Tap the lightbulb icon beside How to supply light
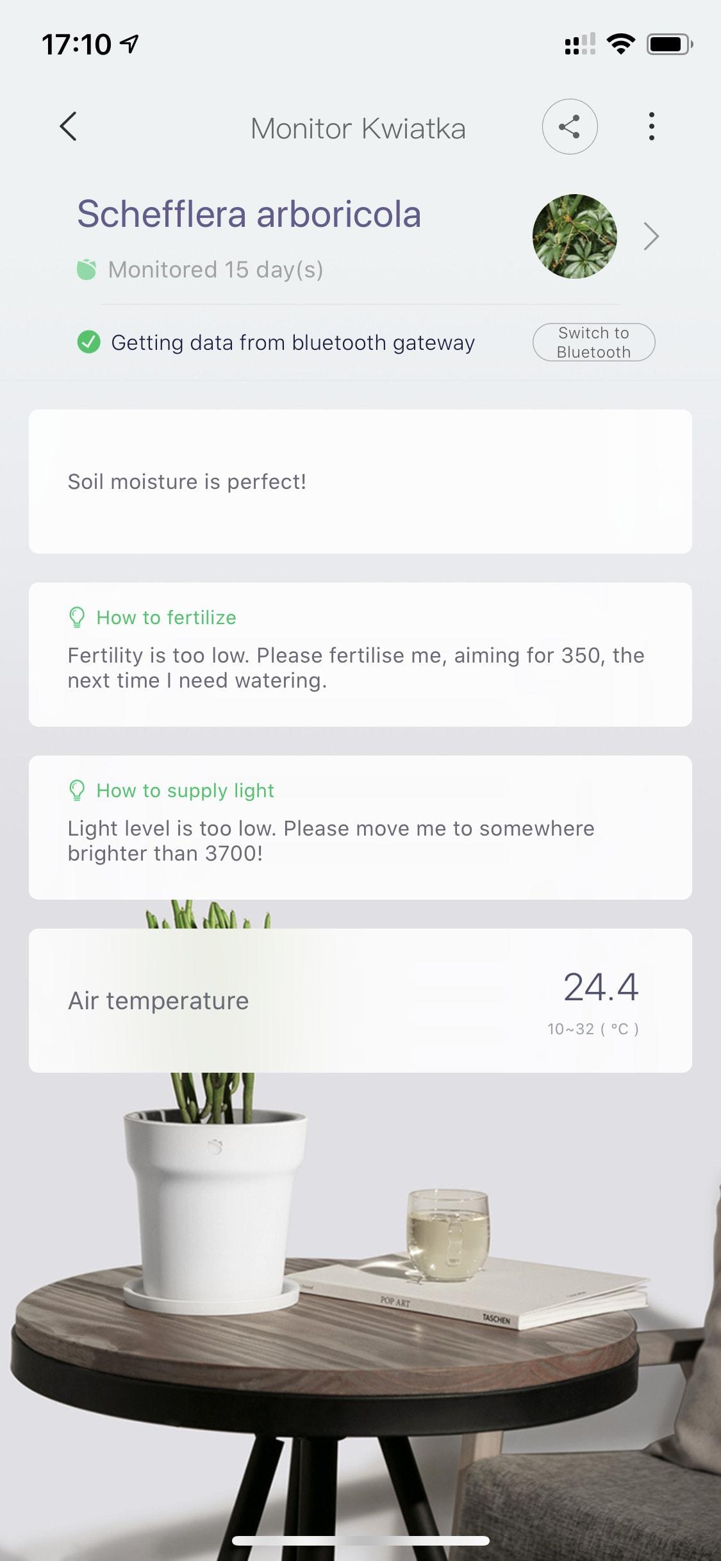721x1561 pixels. click(x=77, y=791)
